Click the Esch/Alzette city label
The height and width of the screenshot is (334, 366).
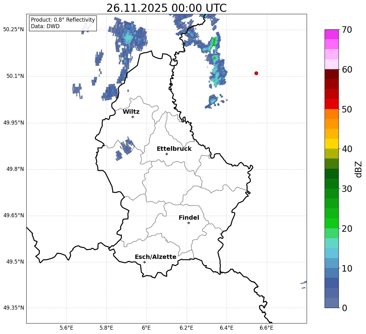point(155,257)
